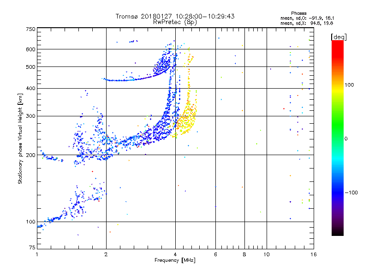
Task: Click the 'Frequency [MHz]' axis title
Action: pos(175,260)
